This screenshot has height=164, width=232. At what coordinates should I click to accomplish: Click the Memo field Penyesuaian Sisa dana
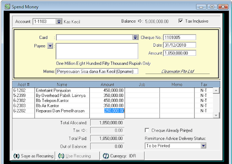97,71
